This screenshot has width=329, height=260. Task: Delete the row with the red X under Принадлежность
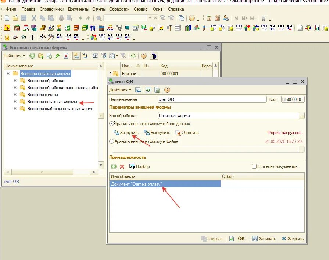coord(122,167)
